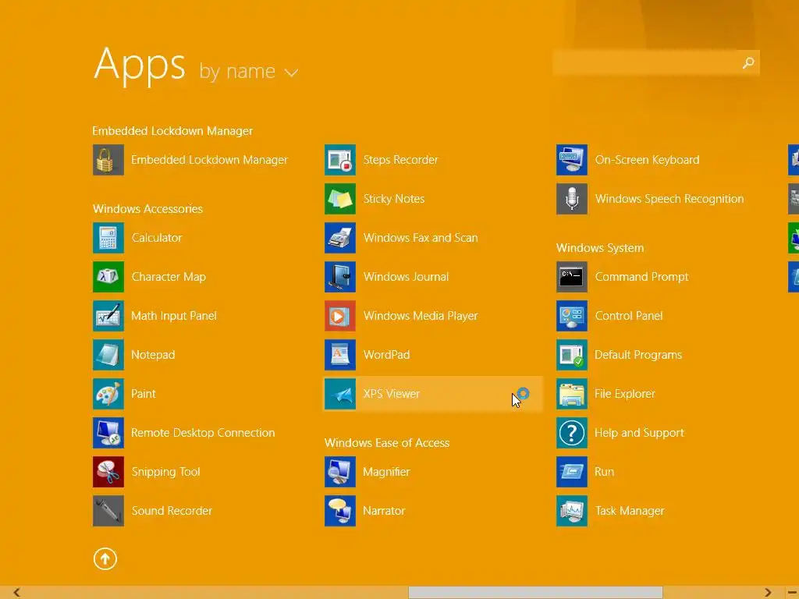Click the 'Help and Support' label

point(639,433)
